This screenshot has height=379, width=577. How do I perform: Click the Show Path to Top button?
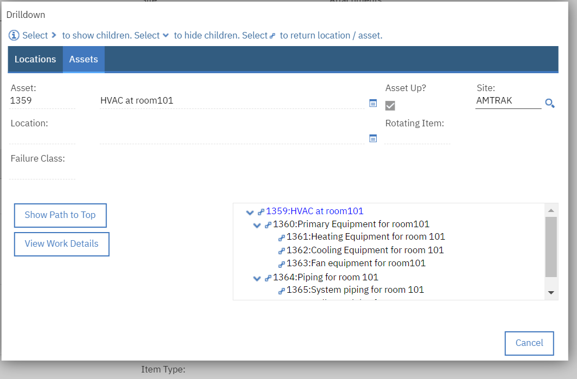tap(60, 215)
